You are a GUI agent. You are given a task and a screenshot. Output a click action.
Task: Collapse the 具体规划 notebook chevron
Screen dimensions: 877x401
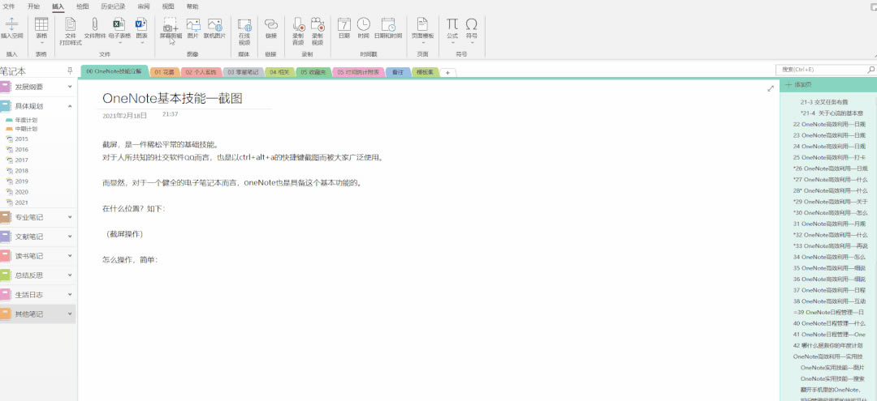70,106
